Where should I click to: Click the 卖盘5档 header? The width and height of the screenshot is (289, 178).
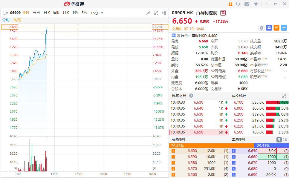[238, 140]
